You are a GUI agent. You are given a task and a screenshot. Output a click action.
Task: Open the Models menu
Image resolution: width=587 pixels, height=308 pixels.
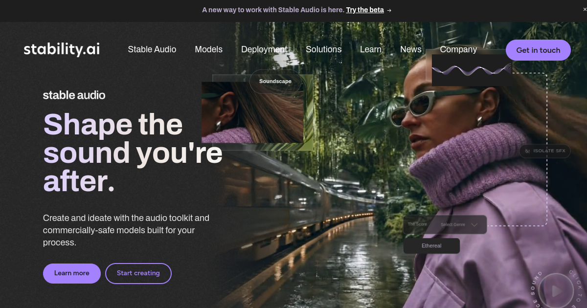coord(209,49)
